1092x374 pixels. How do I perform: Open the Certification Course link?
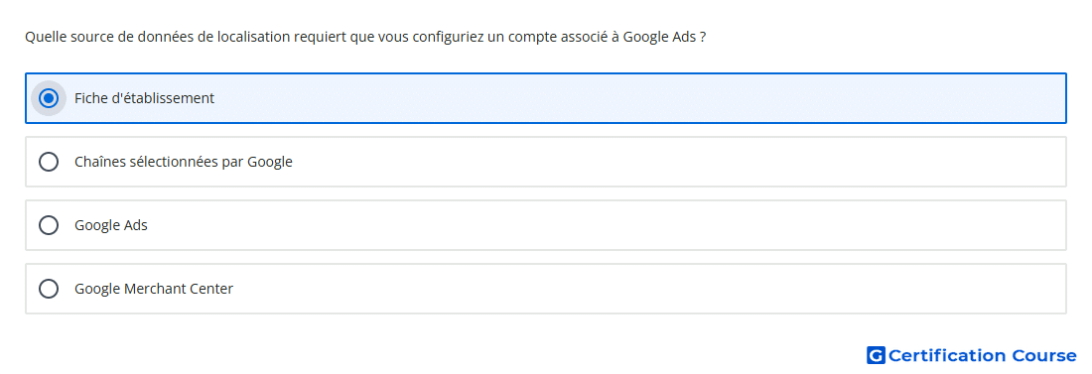coord(972,356)
